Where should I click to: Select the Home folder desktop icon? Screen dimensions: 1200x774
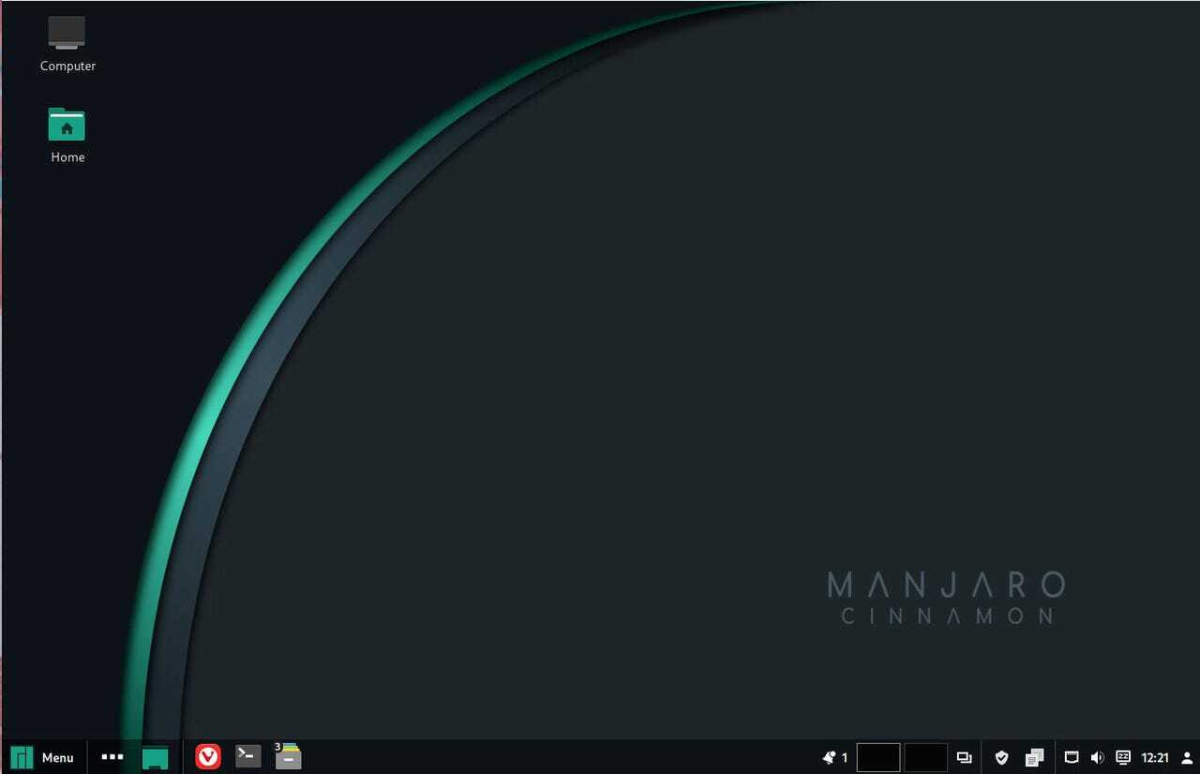click(67, 136)
